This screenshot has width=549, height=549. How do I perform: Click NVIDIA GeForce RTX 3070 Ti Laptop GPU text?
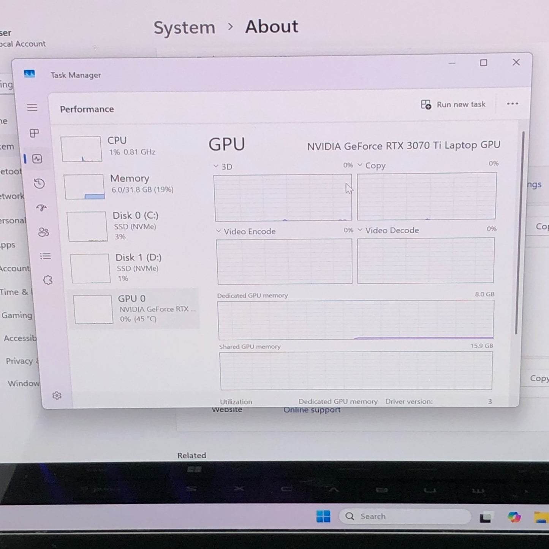[404, 146]
